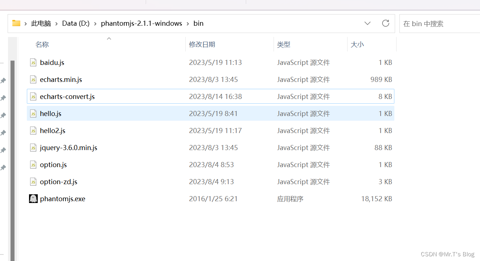
Task: Refresh the bin folder view
Action: pyautogui.click(x=386, y=23)
